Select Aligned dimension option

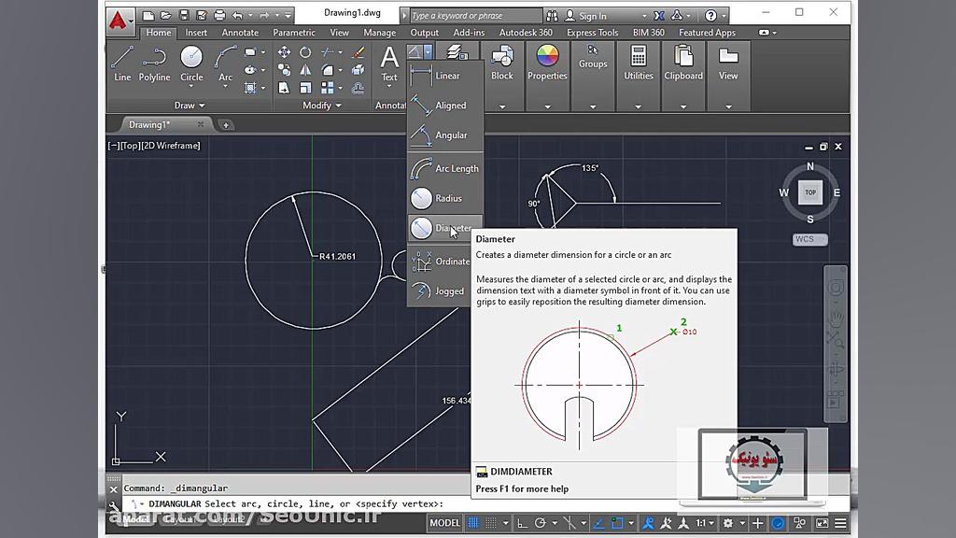[445, 106]
